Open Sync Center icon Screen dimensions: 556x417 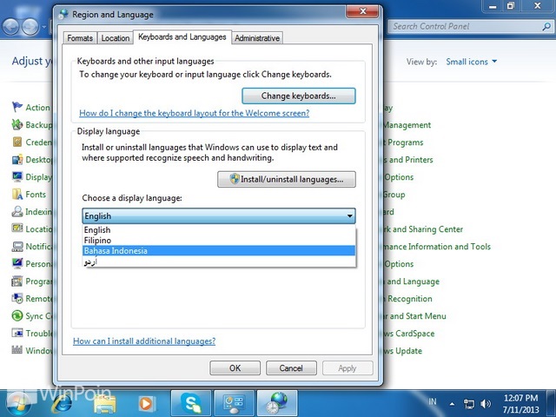tap(17, 315)
